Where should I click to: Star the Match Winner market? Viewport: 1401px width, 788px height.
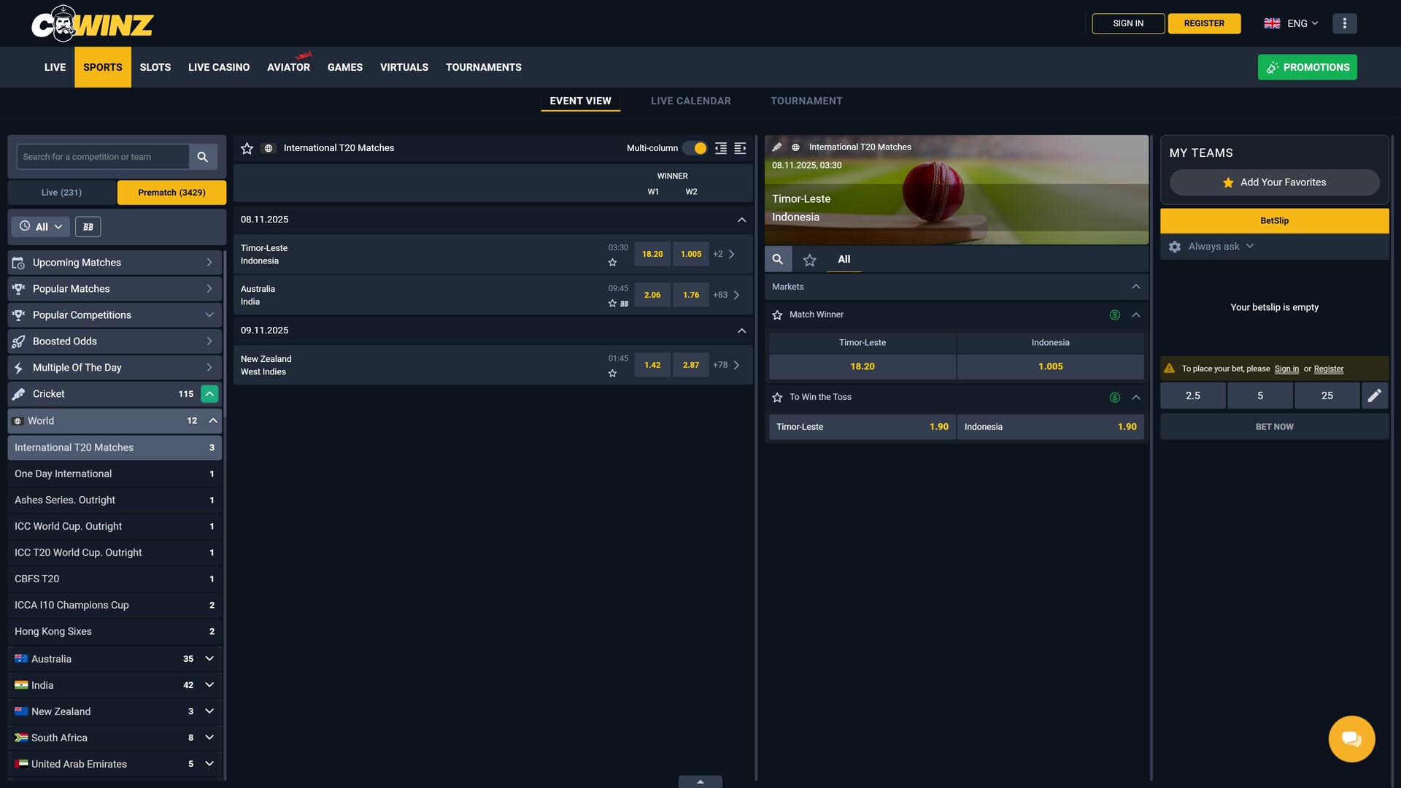pyautogui.click(x=777, y=315)
